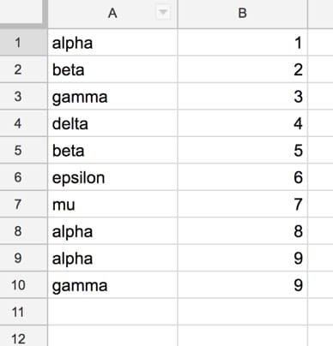Click empty cell A11

pyautogui.click(x=112, y=312)
